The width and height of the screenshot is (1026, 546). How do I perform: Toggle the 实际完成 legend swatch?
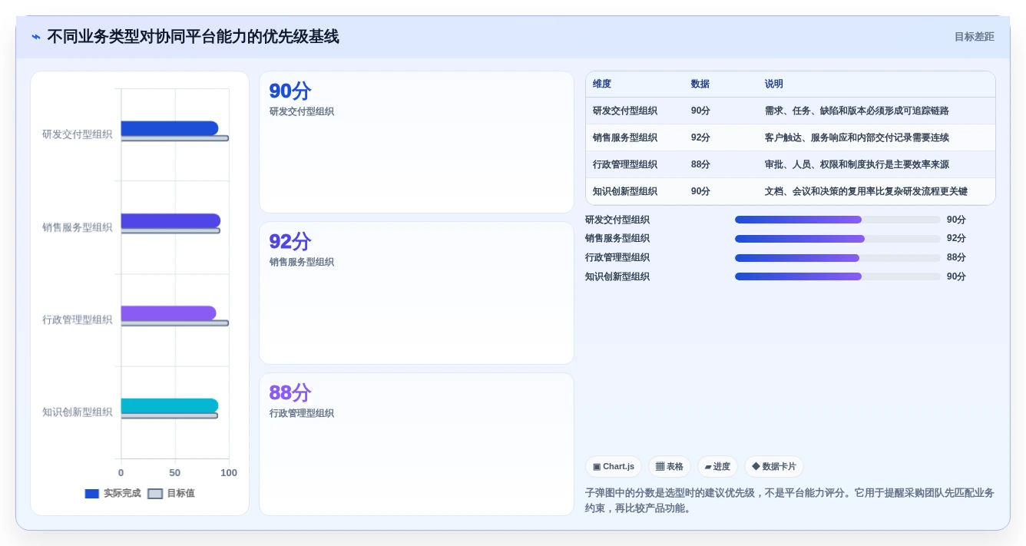91,494
